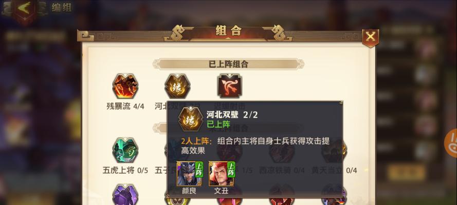
Task: Open the 五虎上将 0/5 combo icon
Action: (125, 150)
